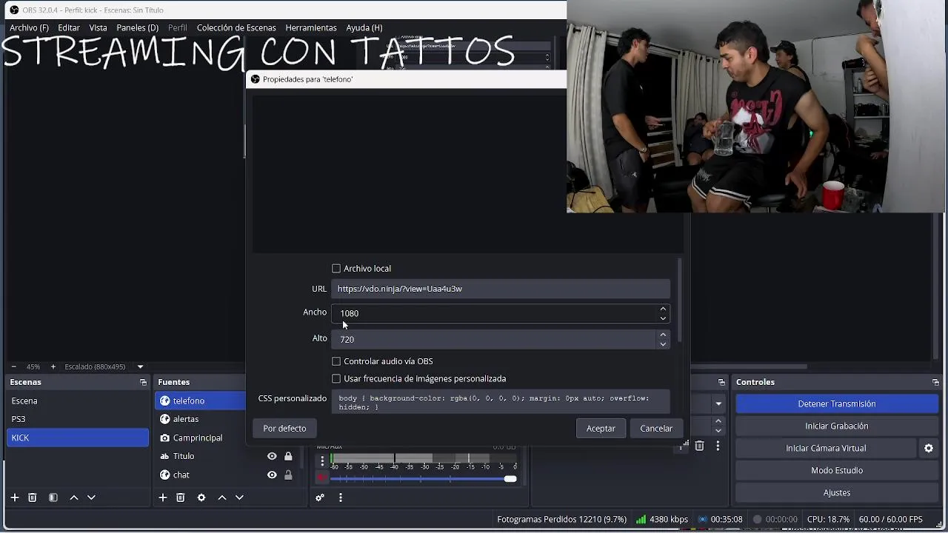Click the URL field with vdo.ninja link

coord(501,289)
